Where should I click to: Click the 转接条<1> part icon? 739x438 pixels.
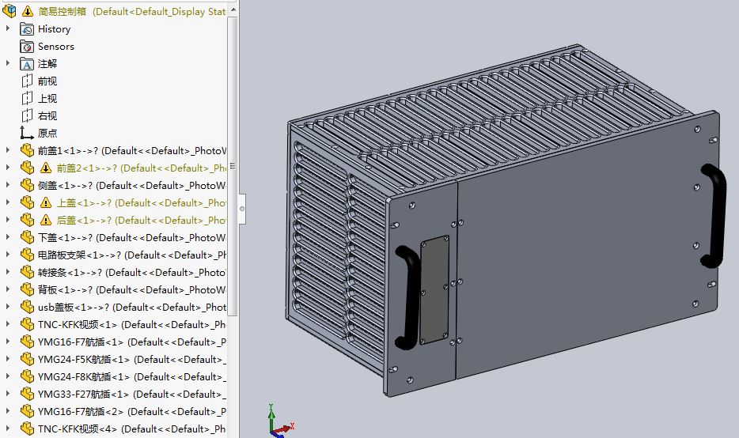(x=28, y=272)
